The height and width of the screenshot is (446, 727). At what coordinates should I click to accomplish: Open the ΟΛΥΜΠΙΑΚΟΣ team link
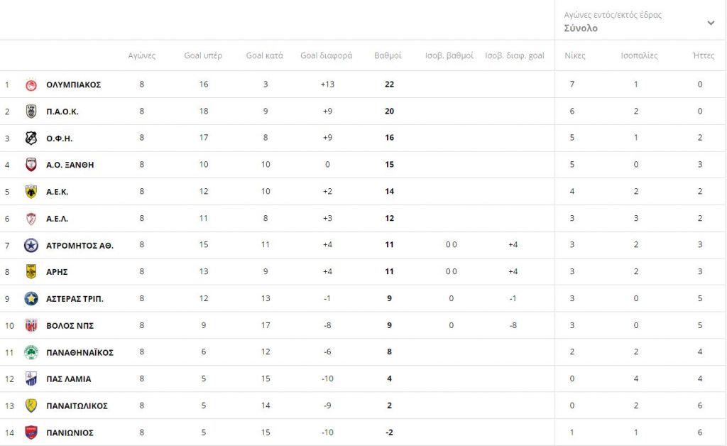pyautogui.click(x=73, y=85)
